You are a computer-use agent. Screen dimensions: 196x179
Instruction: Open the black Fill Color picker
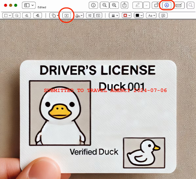[139, 16]
